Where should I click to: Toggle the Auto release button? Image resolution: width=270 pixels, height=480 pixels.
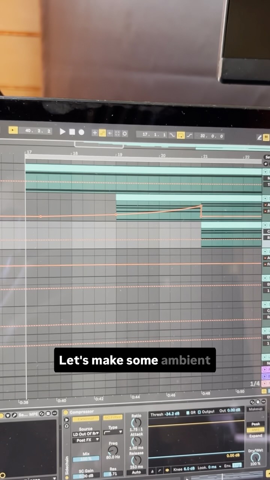click(136, 472)
